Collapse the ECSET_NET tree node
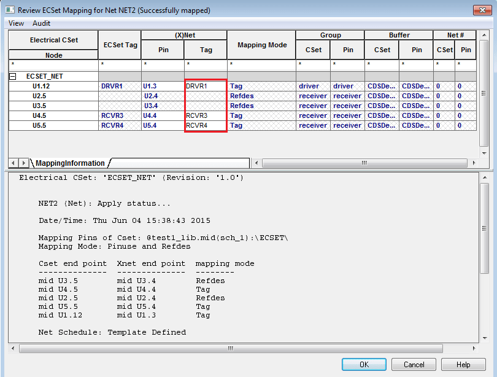The height and width of the screenshot is (377, 497). [x=13, y=76]
